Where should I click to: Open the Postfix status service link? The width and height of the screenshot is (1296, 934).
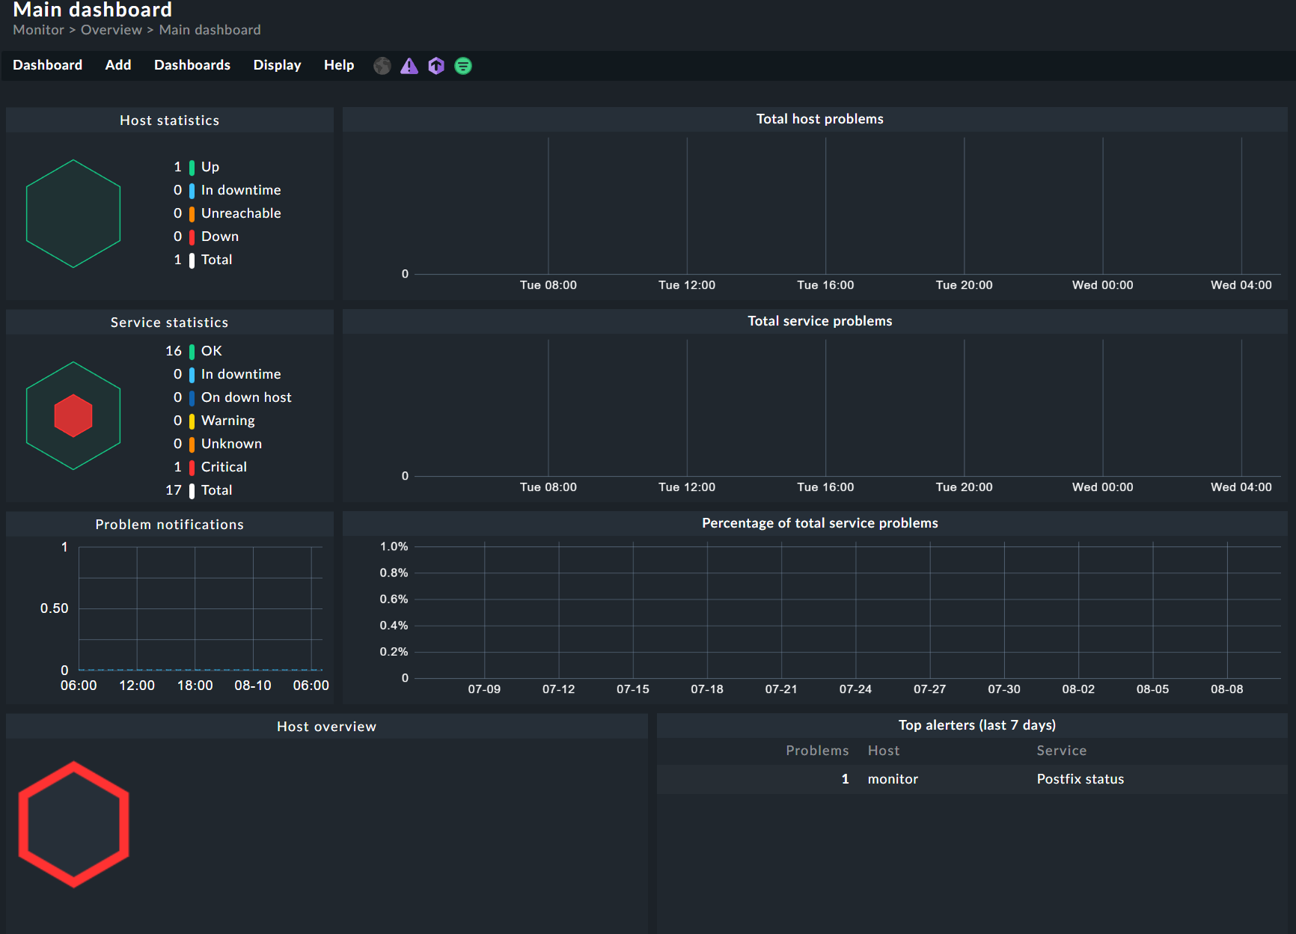tap(1080, 779)
